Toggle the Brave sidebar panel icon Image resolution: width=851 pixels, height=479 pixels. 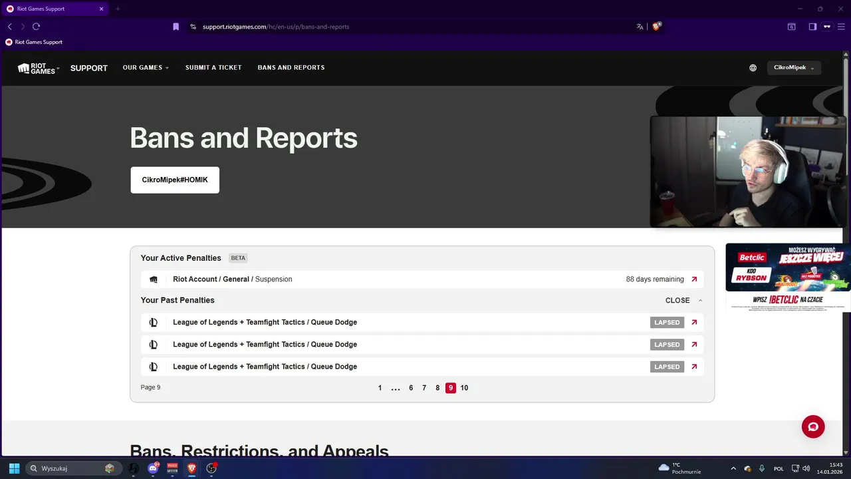coord(812,27)
